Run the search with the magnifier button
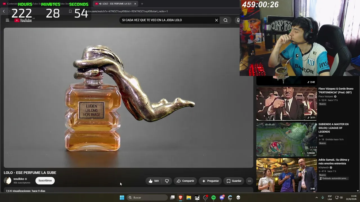The image size is (360, 202). 226,20
